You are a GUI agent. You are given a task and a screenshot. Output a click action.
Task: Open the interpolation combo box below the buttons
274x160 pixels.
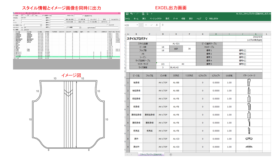click(x=74, y=27)
